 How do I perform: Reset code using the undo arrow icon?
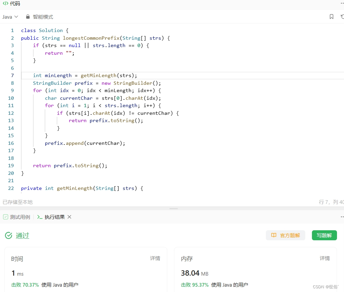pos(342,17)
